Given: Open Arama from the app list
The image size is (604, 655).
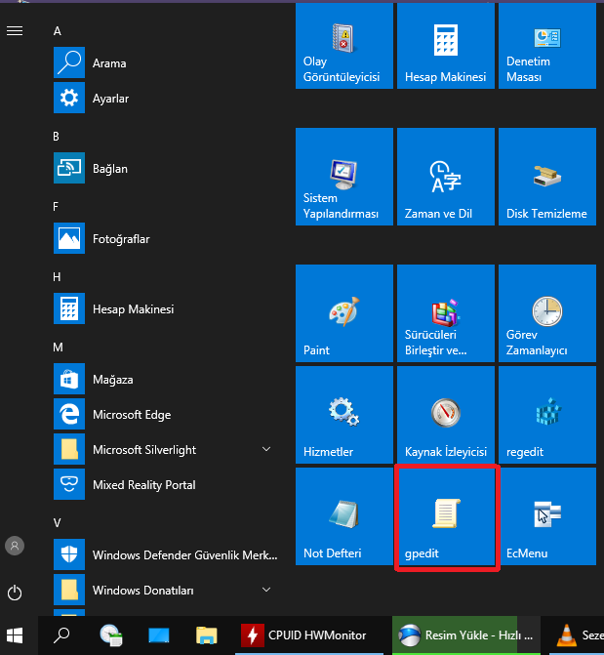Looking at the screenshot, I should click(x=167, y=62).
